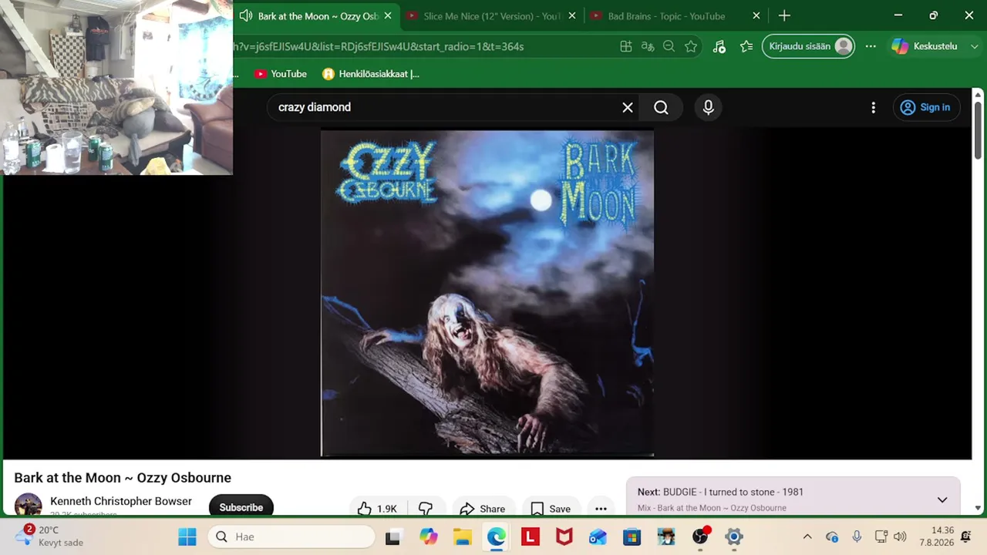Open the notification bell in system tray
The height and width of the screenshot is (555, 987).
point(966,536)
